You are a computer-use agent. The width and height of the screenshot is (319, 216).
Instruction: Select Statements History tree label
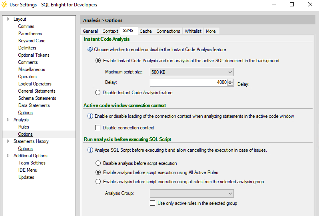31,141
